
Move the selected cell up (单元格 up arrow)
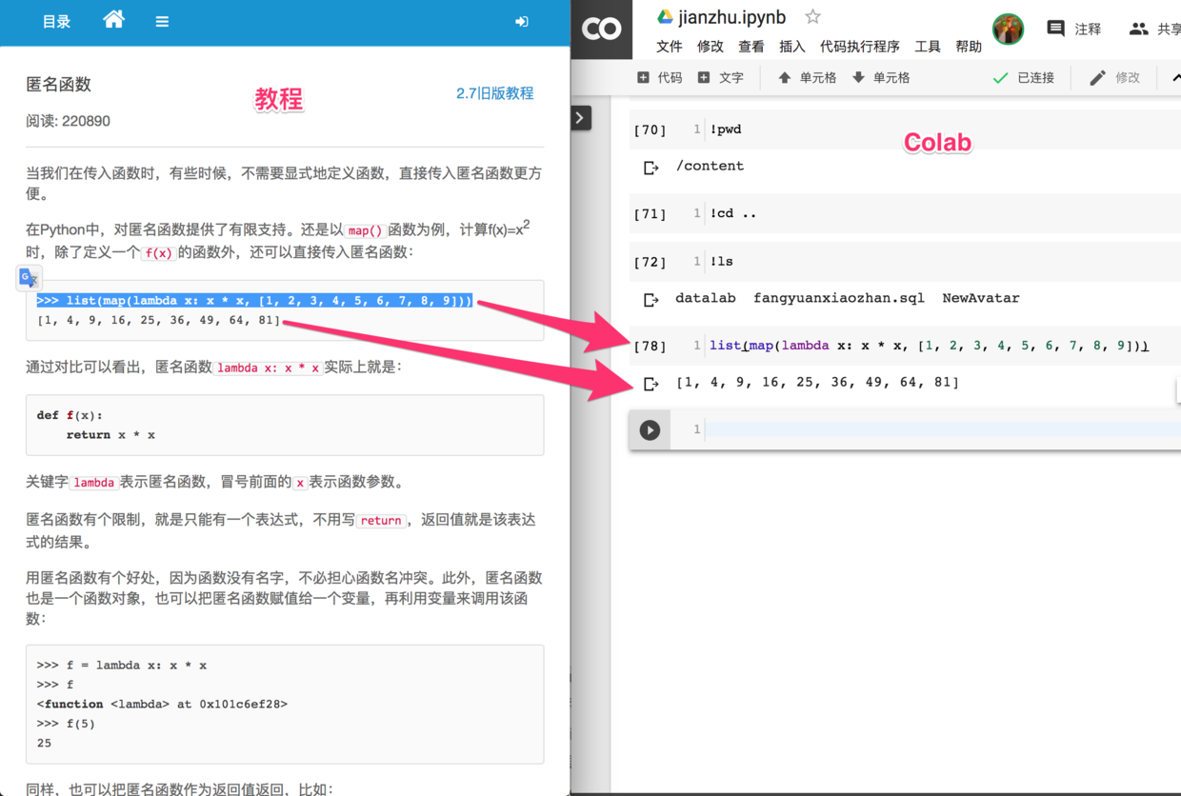tap(806, 77)
